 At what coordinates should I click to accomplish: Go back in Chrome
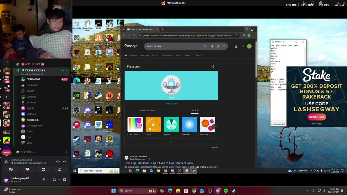pyautogui.click(x=124, y=35)
